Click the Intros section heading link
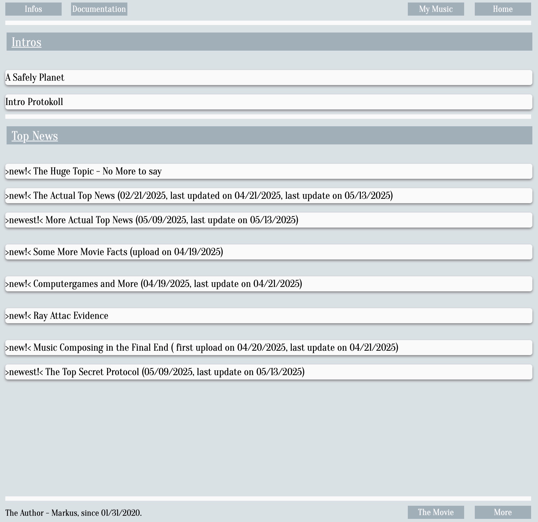 27,42
